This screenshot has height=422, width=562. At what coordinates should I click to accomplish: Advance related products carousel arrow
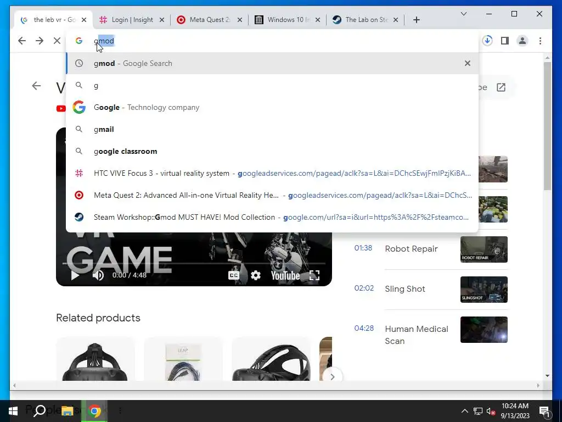(332, 377)
